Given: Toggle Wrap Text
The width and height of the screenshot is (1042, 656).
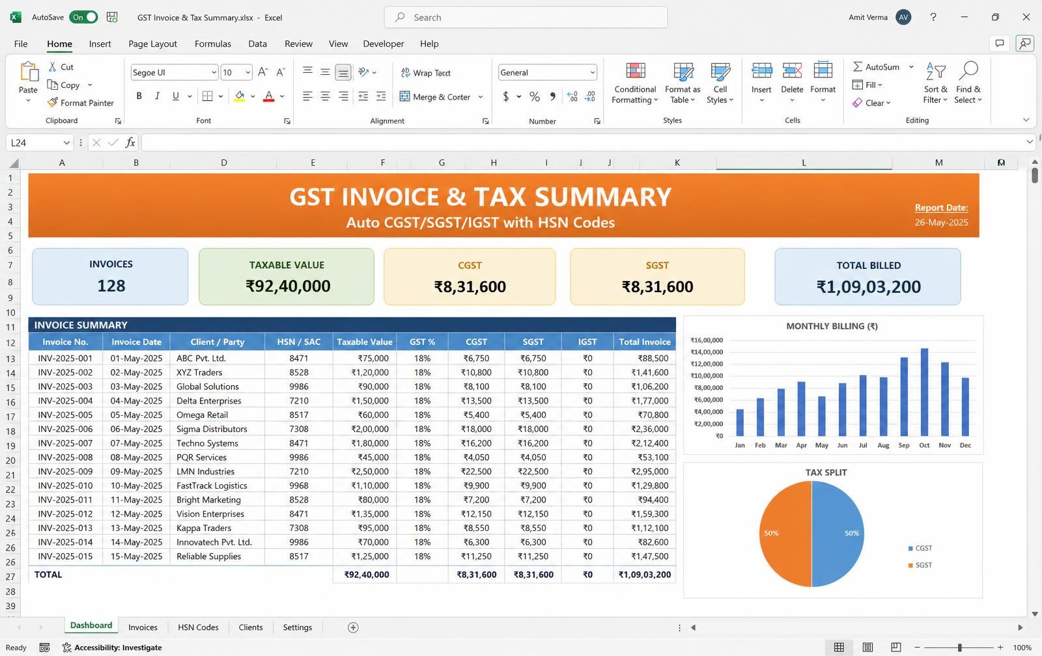Looking at the screenshot, I should click(426, 73).
